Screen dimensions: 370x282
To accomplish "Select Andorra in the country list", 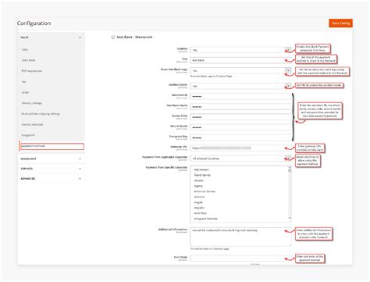I will 199,197.
